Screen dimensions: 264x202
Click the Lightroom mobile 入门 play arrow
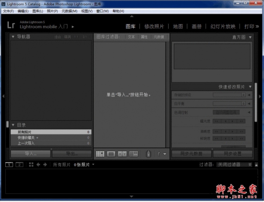73,26
